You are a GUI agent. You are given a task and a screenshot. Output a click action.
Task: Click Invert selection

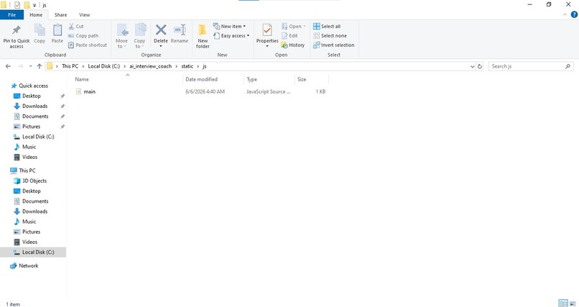(333, 45)
